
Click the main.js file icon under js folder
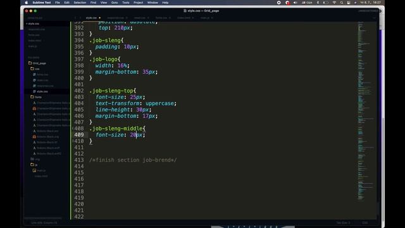[34, 170]
